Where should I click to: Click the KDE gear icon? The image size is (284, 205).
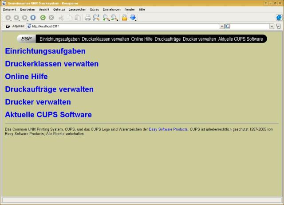click(279, 18)
